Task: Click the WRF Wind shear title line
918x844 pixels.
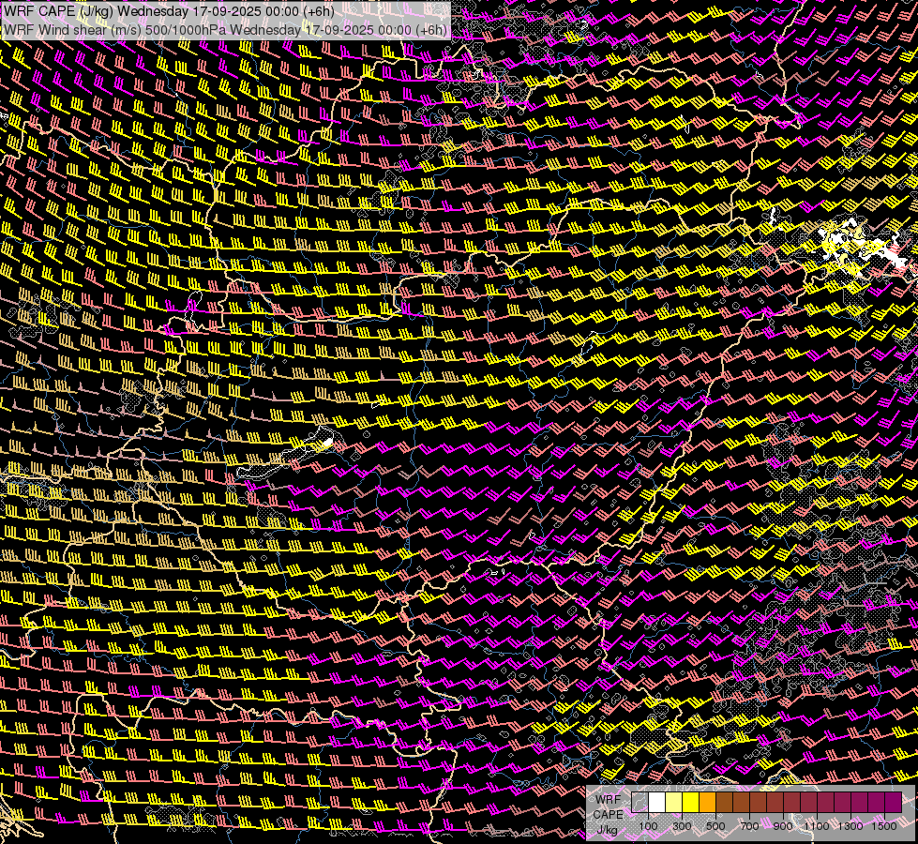Action: [225, 29]
